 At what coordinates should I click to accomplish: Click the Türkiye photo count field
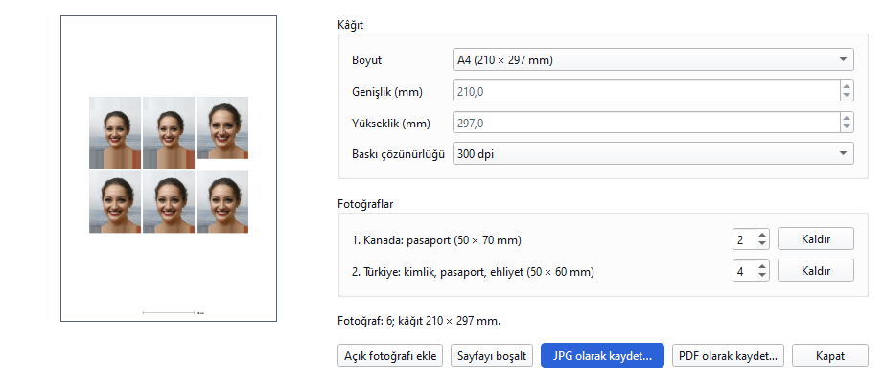(744, 271)
